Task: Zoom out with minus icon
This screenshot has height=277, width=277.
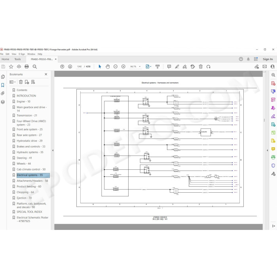Action: pyautogui.click(x=116, y=66)
